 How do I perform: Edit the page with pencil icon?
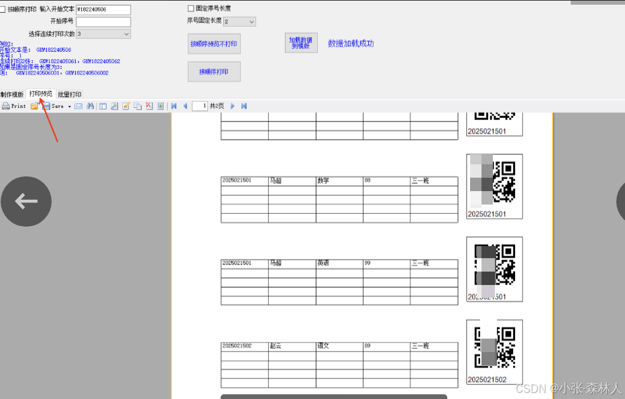(x=126, y=106)
